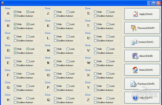The image size is (162, 105).
Task: Check Hide for drive J:
Action: 55,12
